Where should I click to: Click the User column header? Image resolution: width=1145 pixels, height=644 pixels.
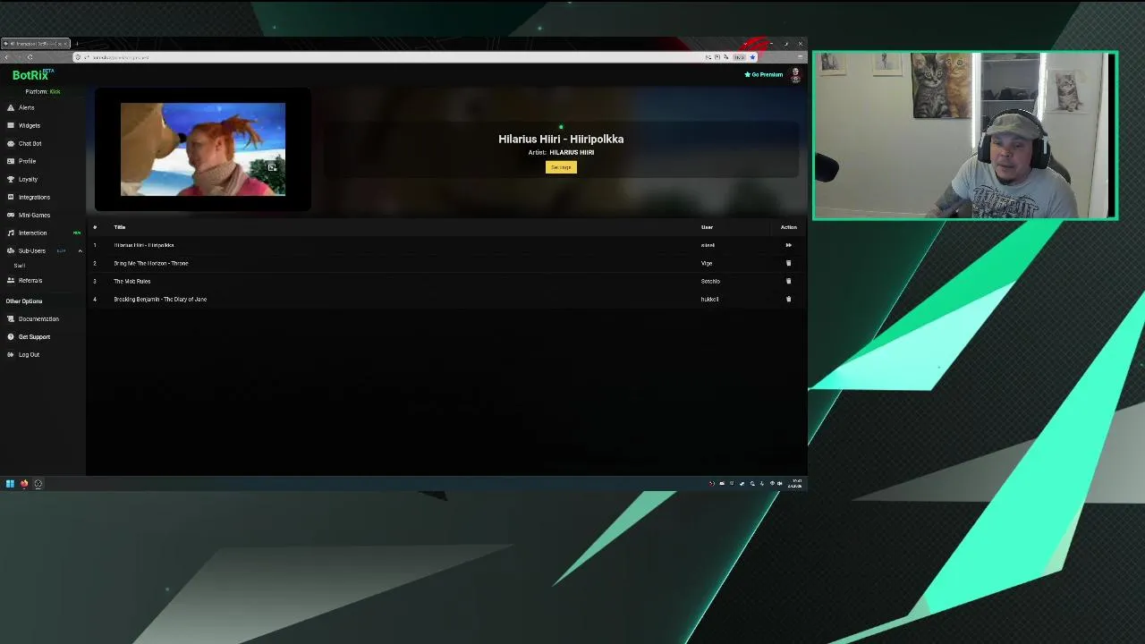click(x=707, y=227)
